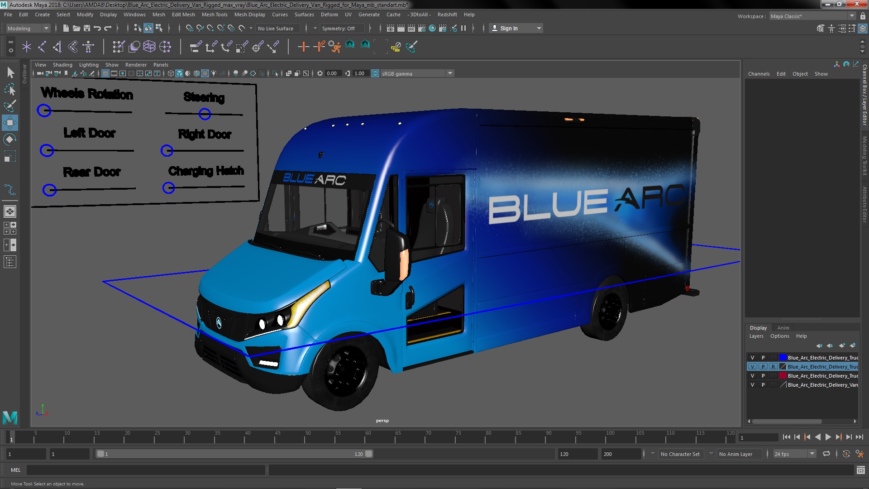
Task: Open the 24 fps frame rate dropdown
Action: (794, 454)
